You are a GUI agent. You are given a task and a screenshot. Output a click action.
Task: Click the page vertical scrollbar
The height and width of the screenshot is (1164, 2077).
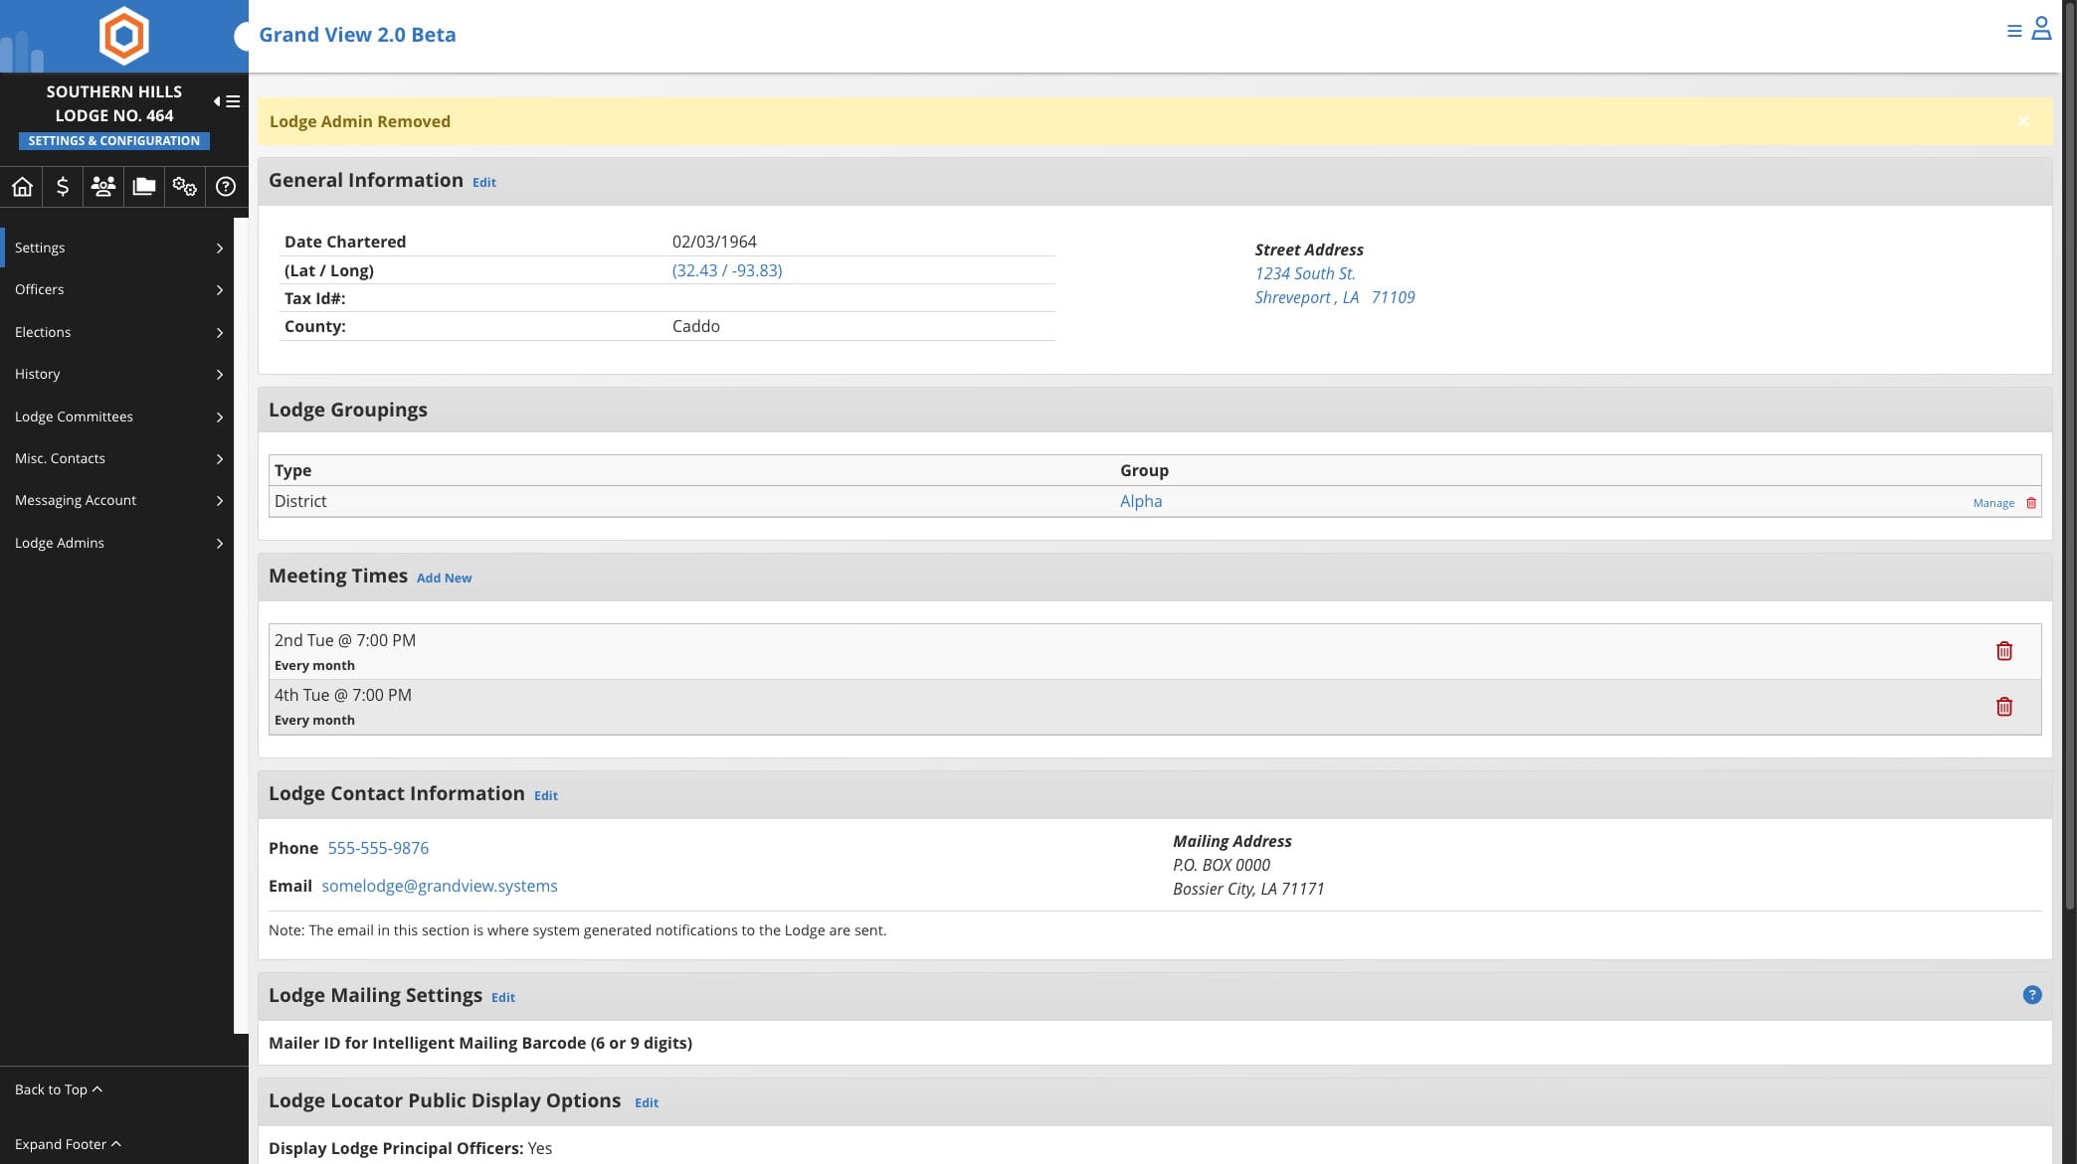click(x=2069, y=457)
